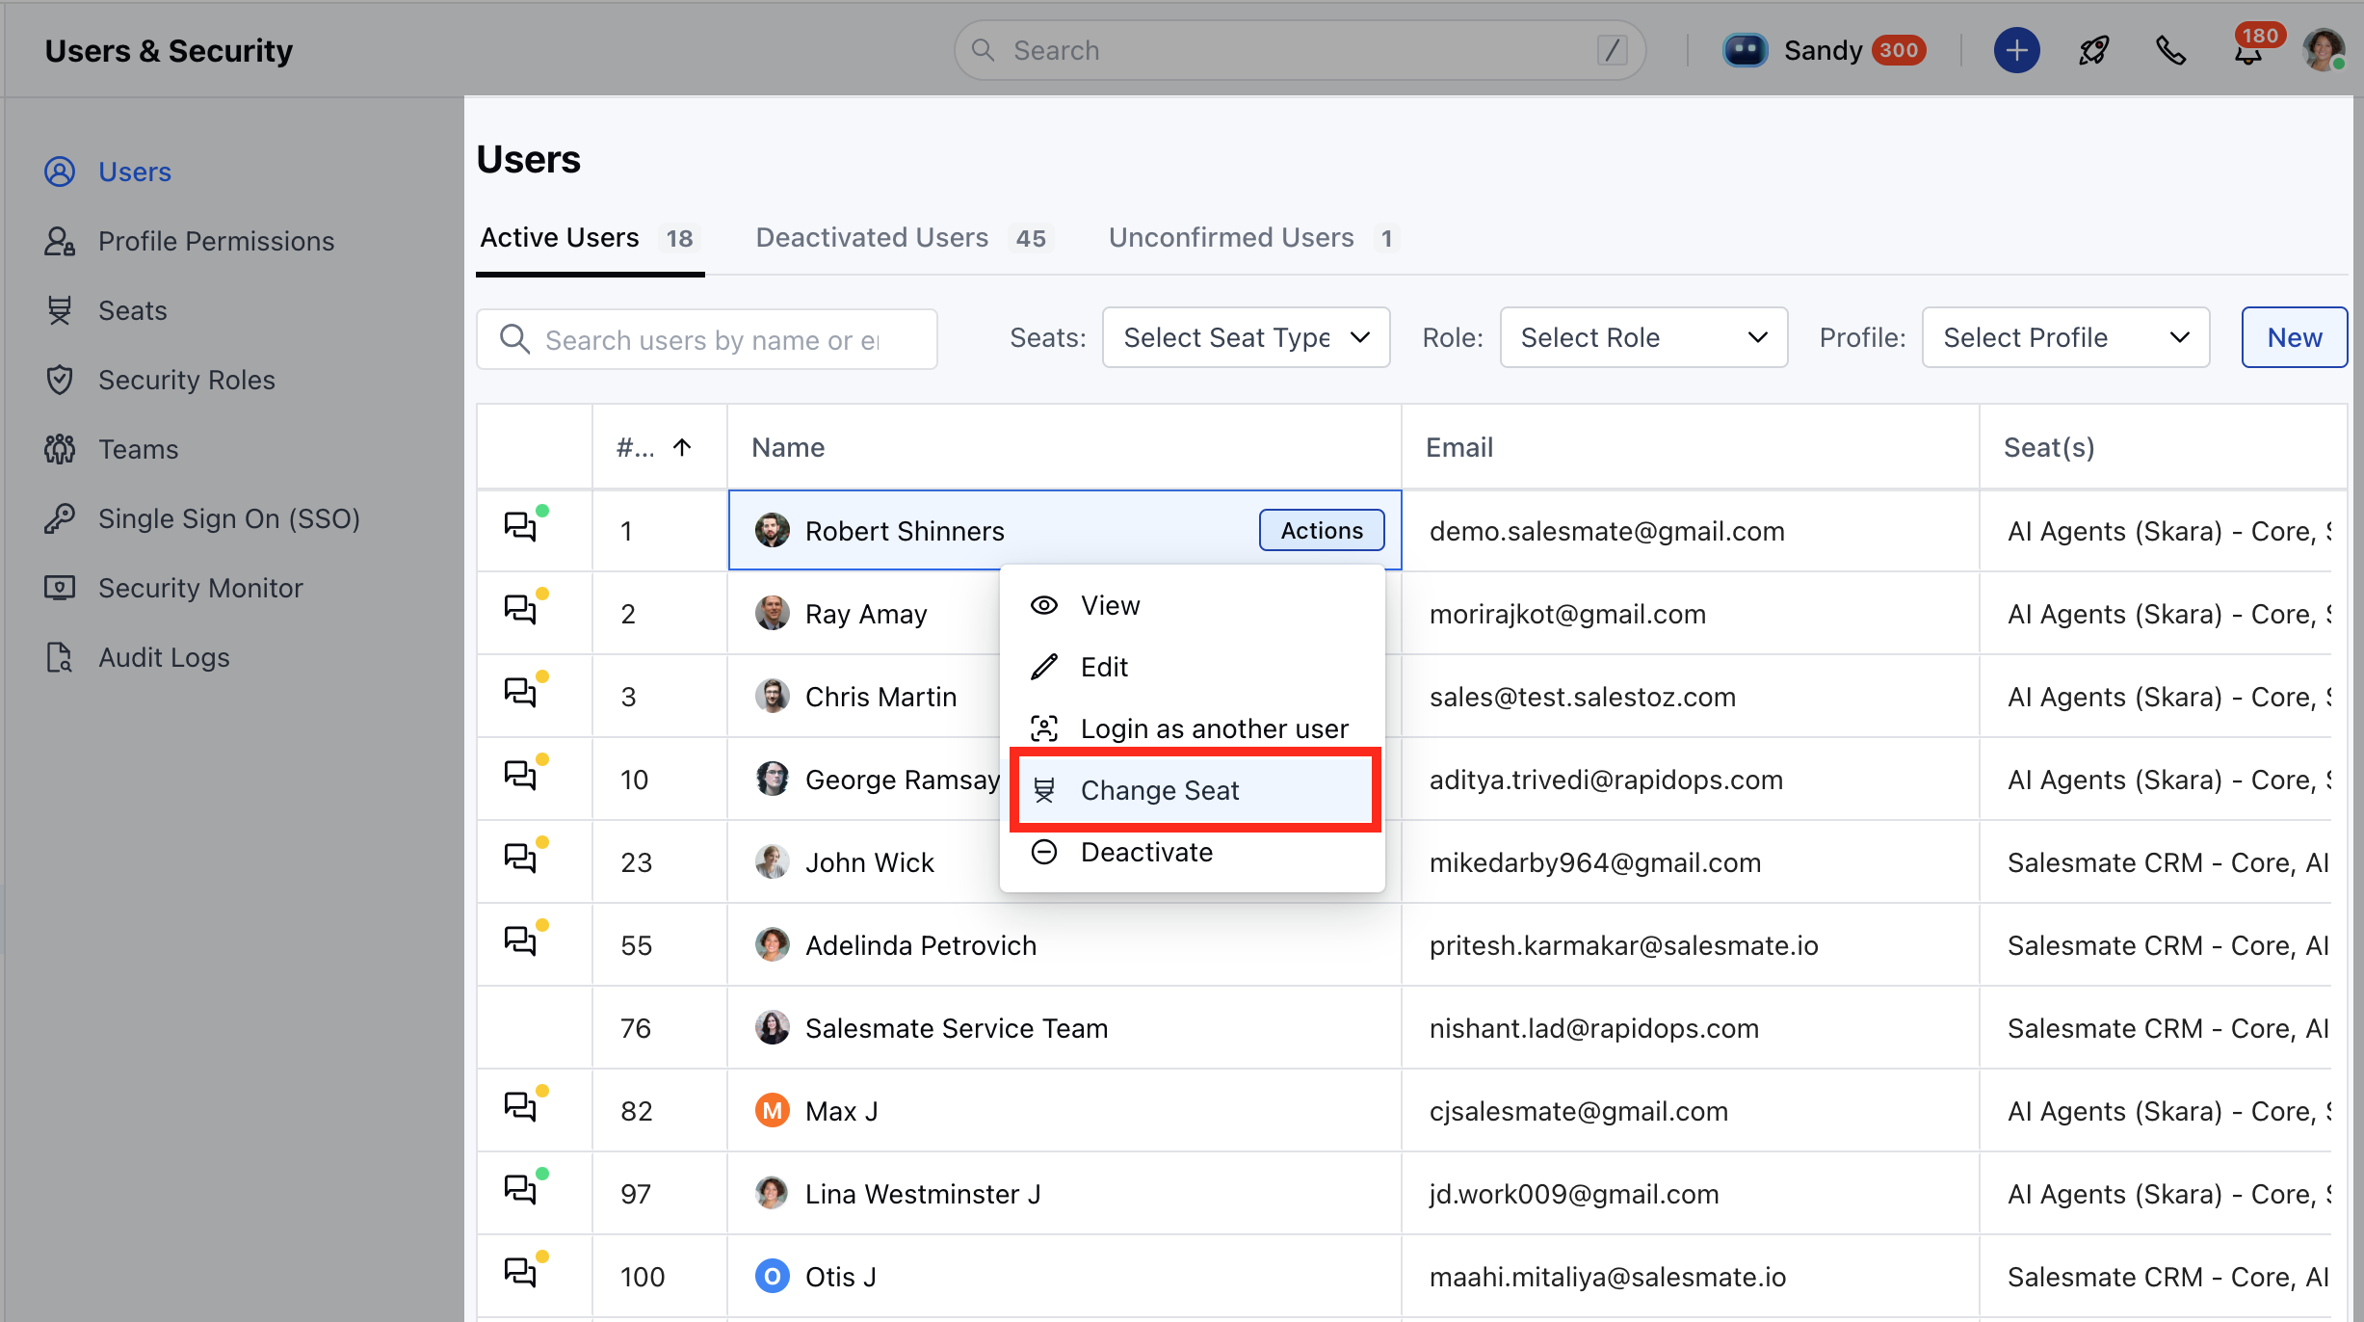This screenshot has width=2364, height=1322.
Task: Click the rocket setup icon
Action: coord(2093,50)
